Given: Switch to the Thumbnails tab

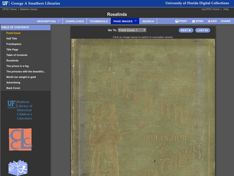Looking at the screenshot, I should point(99,21).
